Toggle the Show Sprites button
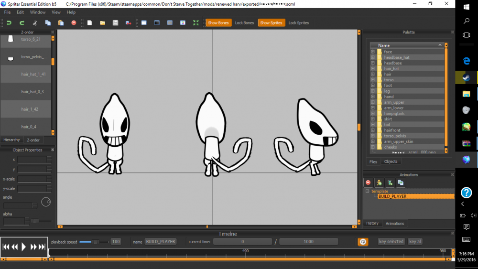 click(x=271, y=23)
